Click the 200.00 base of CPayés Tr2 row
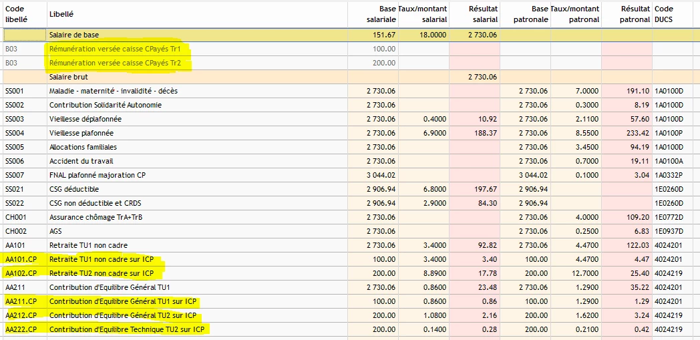This screenshot has width=700, height=340. coord(384,63)
